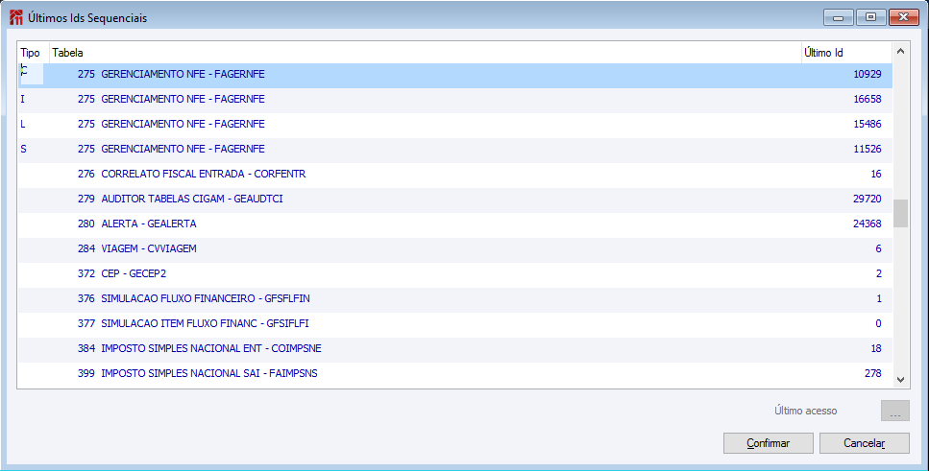This screenshot has width=929, height=471.
Task: Click the scrollbar up arrow
Action: (x=900, y=52)
